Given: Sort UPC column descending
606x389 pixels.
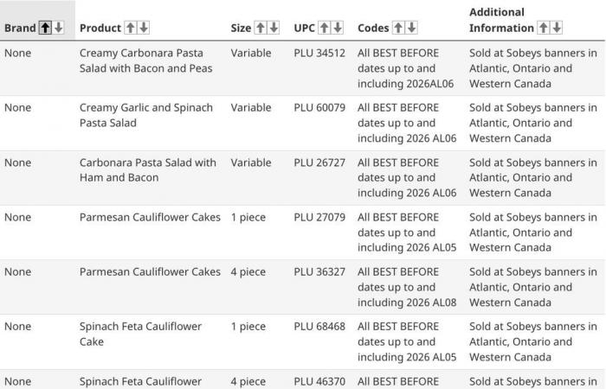Looking at the screenshot, I should point(338,28).
